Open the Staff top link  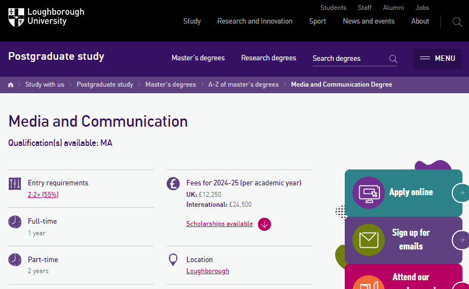[x=365, y=8]
